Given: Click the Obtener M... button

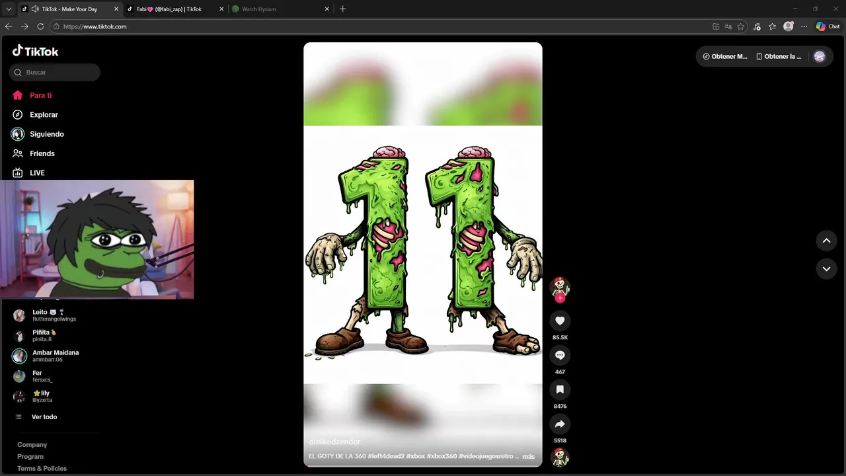Looking at the screenshot, I should coord(725,56).
